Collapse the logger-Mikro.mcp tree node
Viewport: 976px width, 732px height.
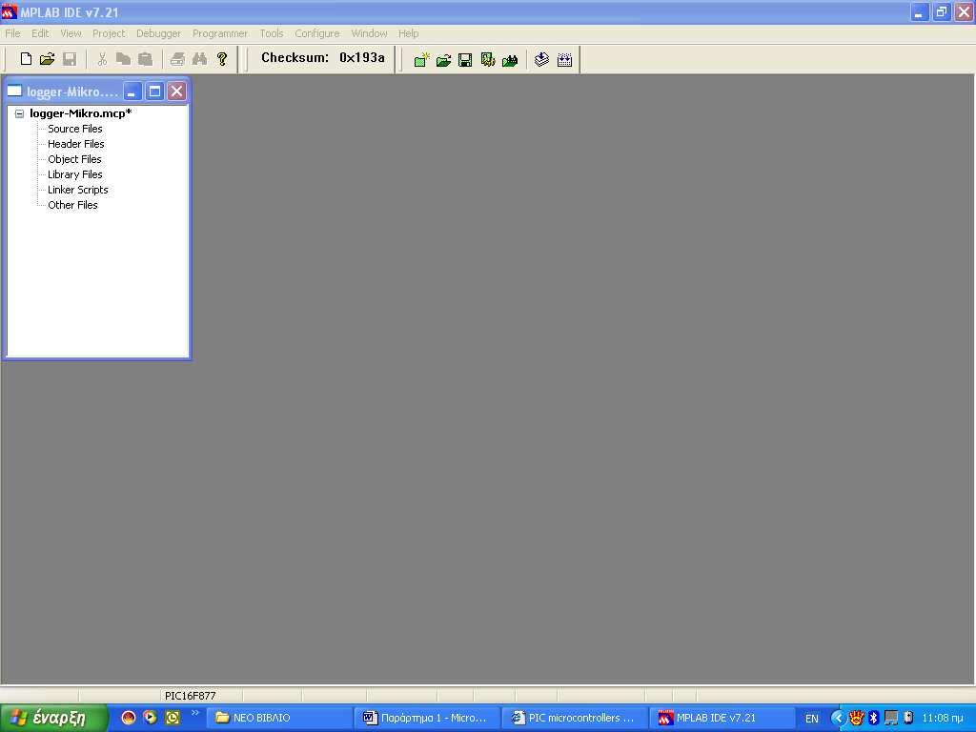pos(19,114)
